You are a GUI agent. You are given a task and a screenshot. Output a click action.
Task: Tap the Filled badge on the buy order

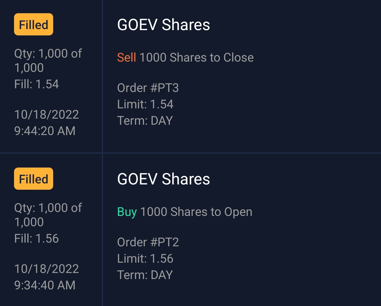34,179
